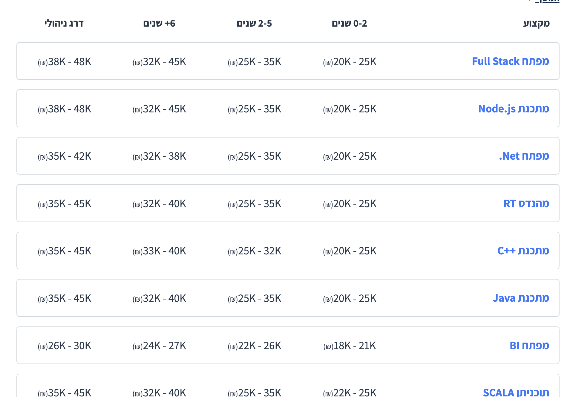The image size is (567, 397).
Task: Open the SCALA programmer link
Action: [516, 392]
